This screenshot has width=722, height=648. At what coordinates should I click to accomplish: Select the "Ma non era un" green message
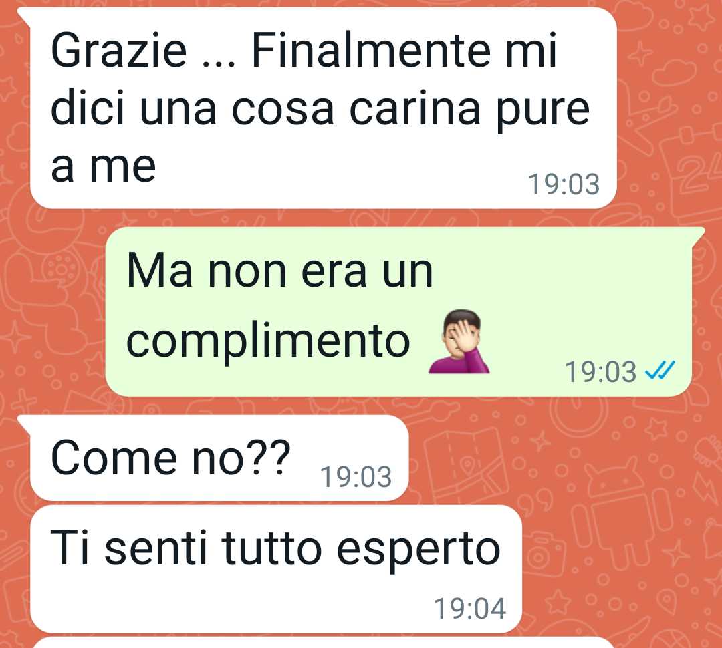click(398, 311)
